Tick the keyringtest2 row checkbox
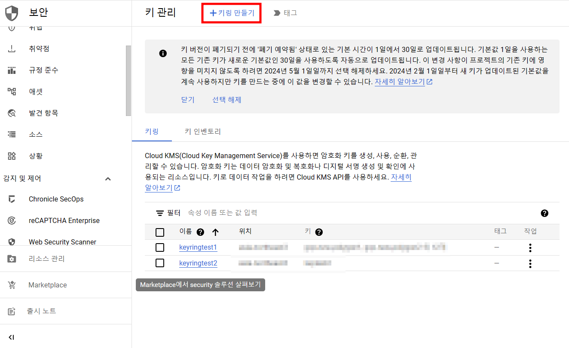Screen dimensions: 569x348 click(x=160, y=263)
